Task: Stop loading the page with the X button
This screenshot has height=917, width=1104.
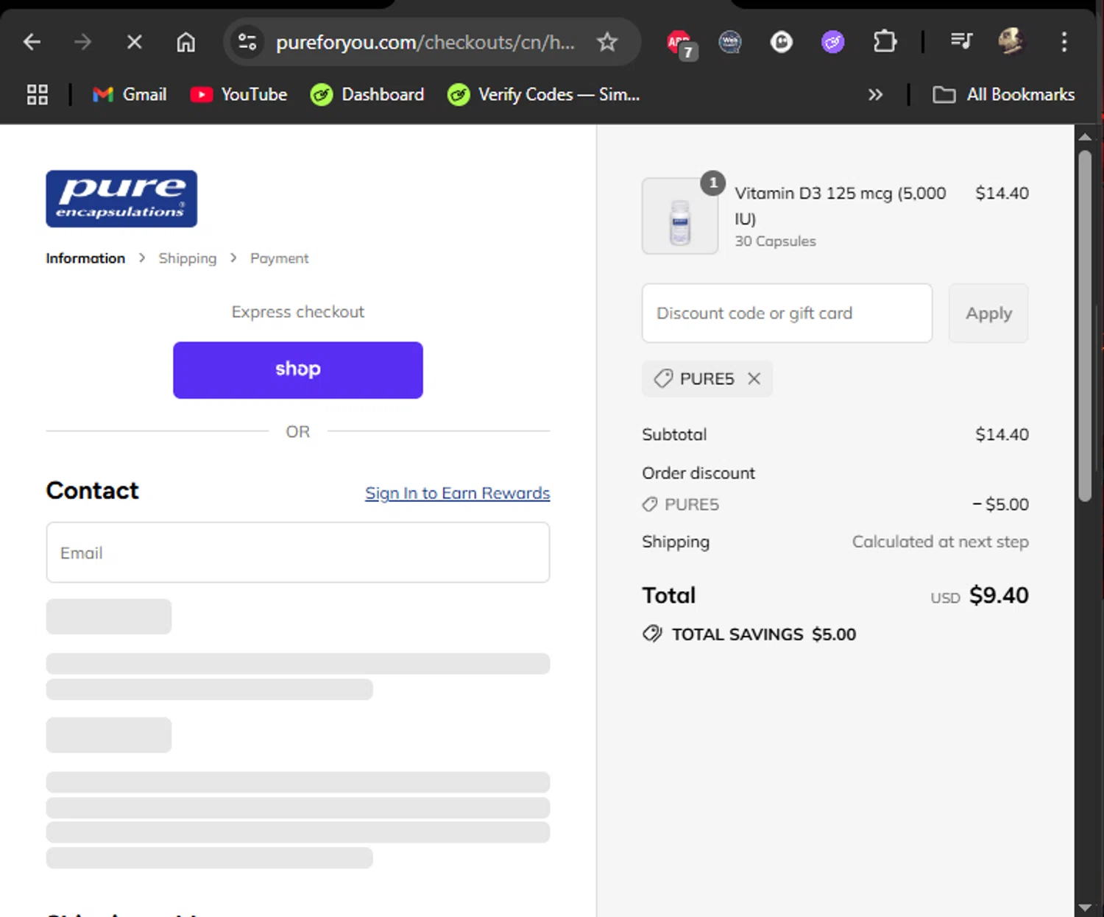Action: coord(134,42)
